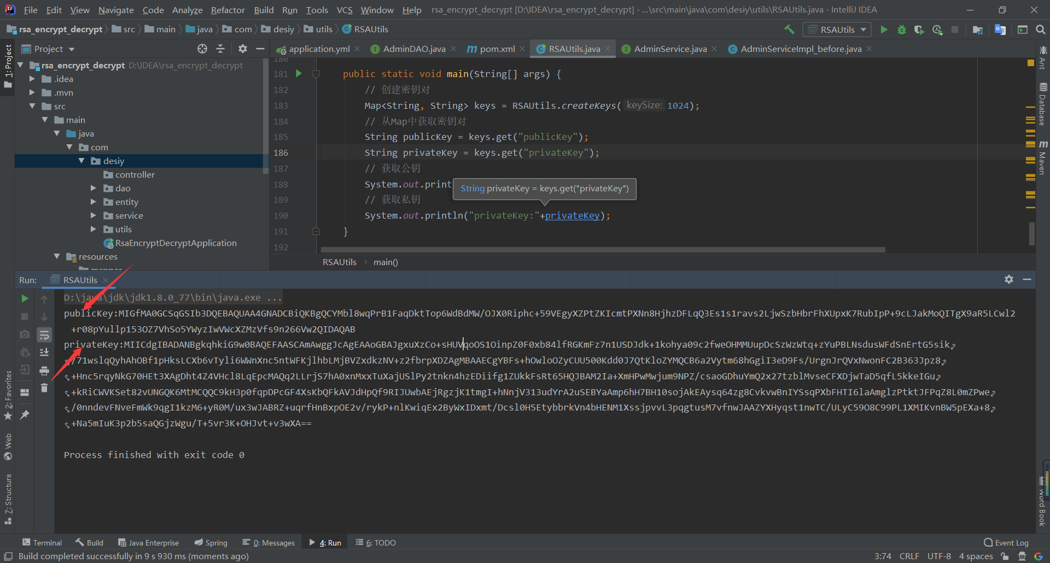Open the Analyze menu

(x=188, y=10)
